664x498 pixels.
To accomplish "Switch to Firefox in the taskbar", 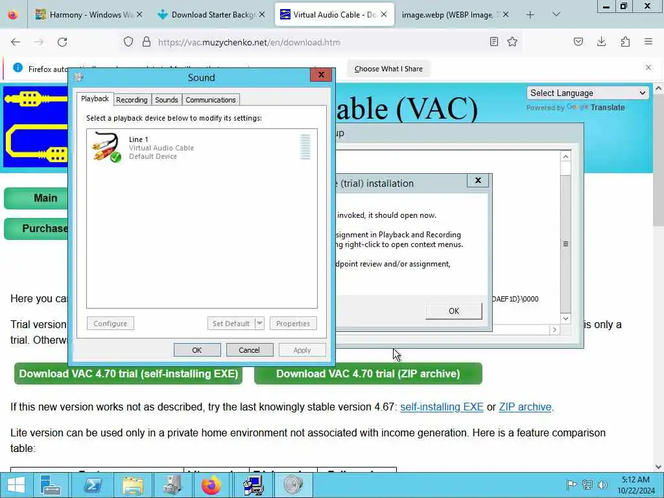I will click(x=211, y=485).
